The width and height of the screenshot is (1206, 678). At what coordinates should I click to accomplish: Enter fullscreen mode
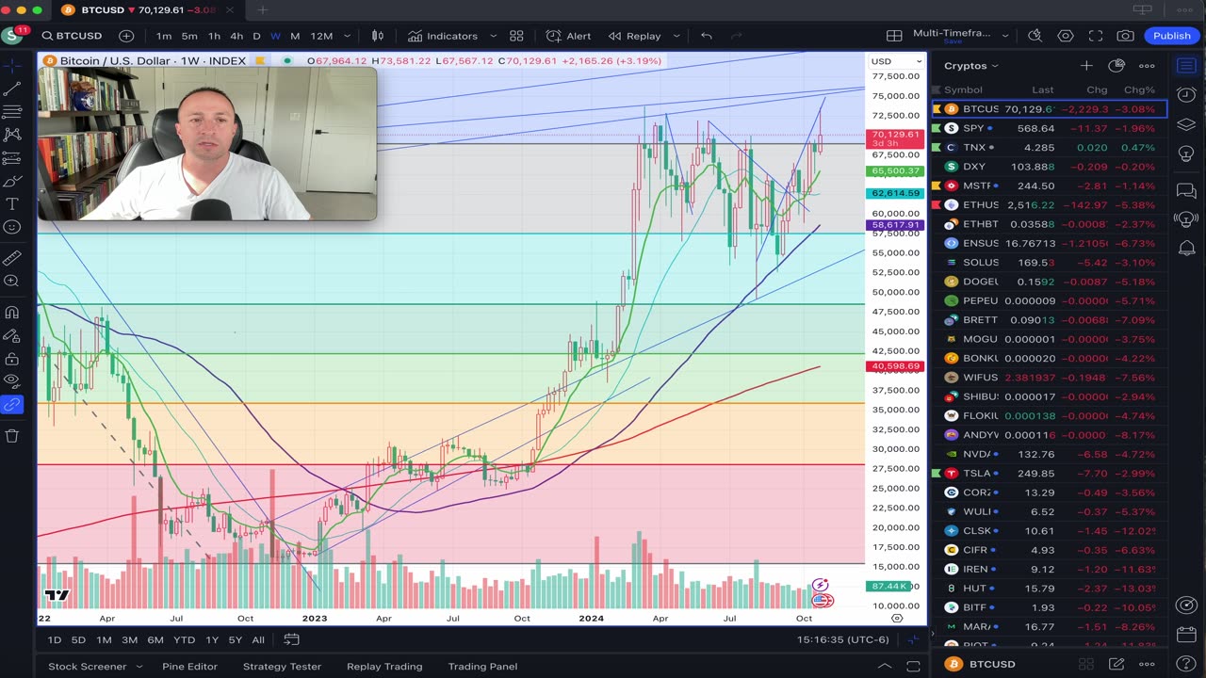(1096, 36)
